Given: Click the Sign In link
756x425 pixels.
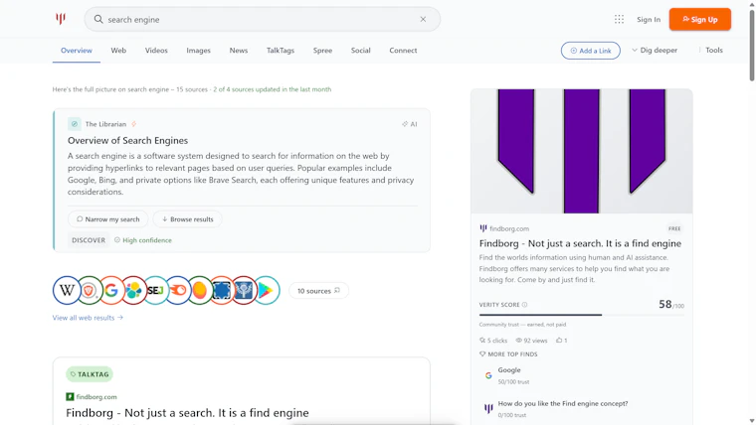Looking at the screenshot, I should point(649,19).
